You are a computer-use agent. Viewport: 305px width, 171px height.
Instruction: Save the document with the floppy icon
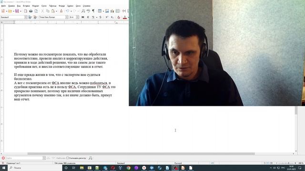point(17,11)
